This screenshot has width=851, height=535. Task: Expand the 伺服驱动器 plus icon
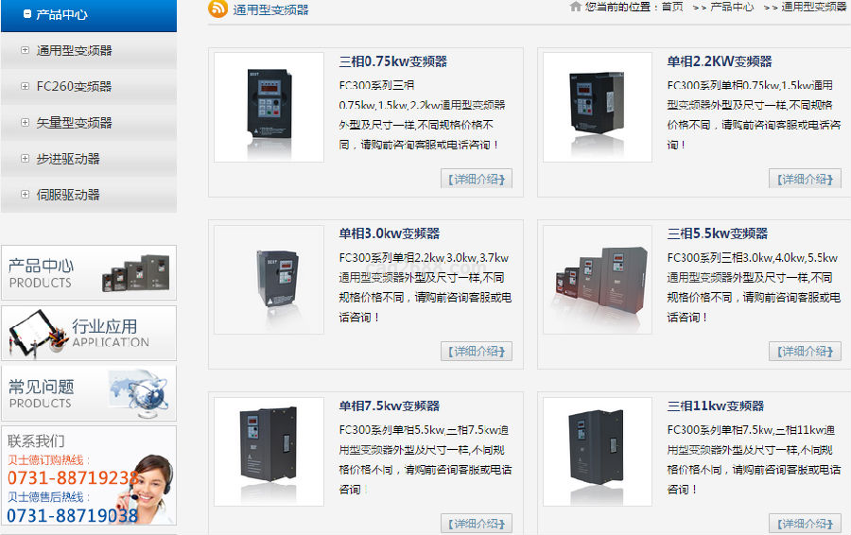[25, 195]
